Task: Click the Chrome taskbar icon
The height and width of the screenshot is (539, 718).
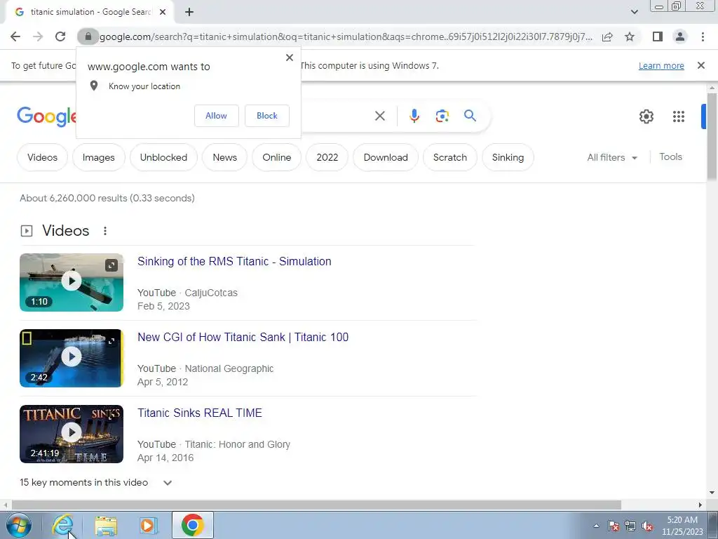Action: click(192, 525)
